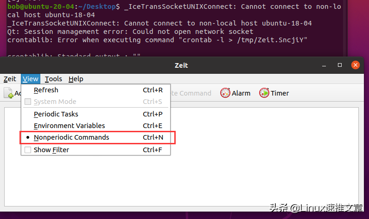
Task: Click the Alarm clock icon
Action: click(x=225, y=93)
